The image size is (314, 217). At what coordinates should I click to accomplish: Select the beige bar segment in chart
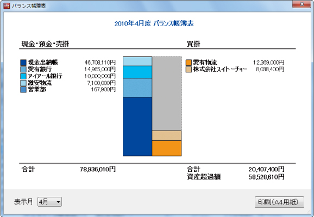tap(167, 135)
